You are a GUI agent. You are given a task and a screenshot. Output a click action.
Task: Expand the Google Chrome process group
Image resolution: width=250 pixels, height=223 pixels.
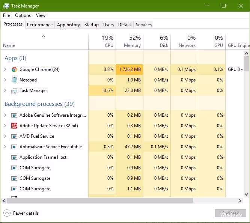tap(5, 69)
